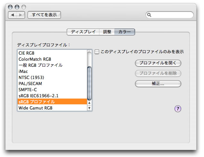204x157 pixels.
Task: Click the profile list scroll down arrow
Action: click(89, 108)
